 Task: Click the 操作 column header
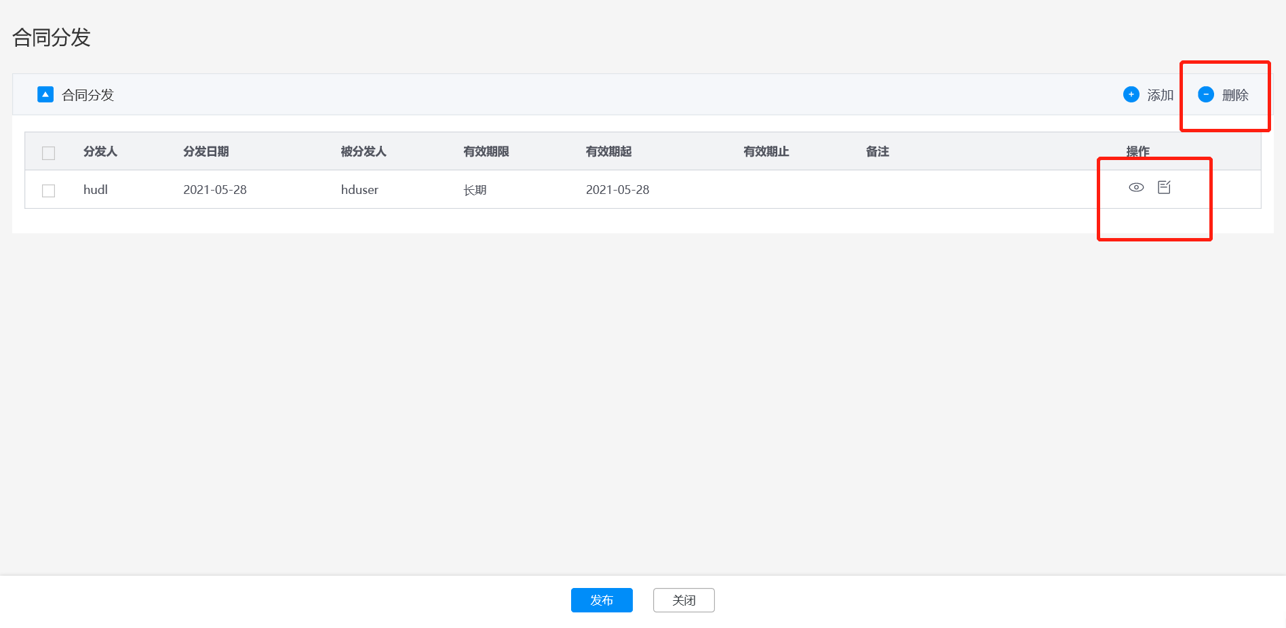(1138, 151)
